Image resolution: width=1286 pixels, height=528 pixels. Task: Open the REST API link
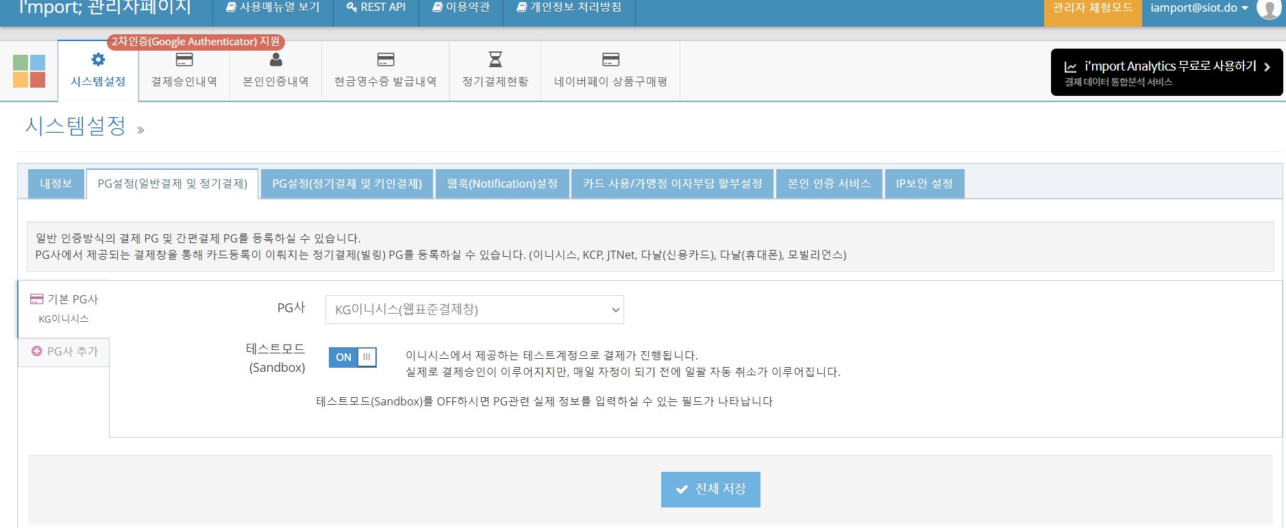(376, 8)
